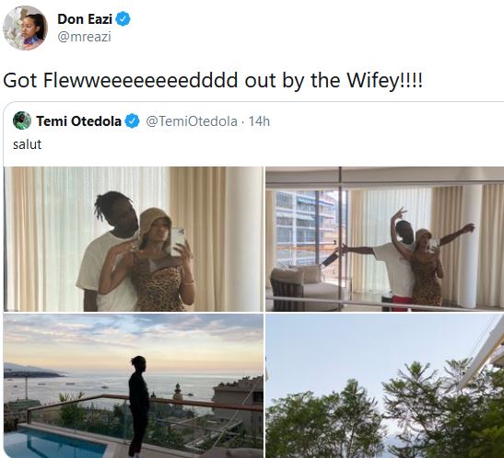The image size is (504, 458).
Task: Open Don Eazi's profile avatar
Action: coord(25,28)
